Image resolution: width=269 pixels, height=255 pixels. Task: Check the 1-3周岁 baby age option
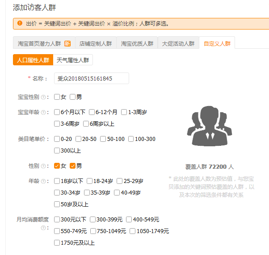tap(124, 112)
